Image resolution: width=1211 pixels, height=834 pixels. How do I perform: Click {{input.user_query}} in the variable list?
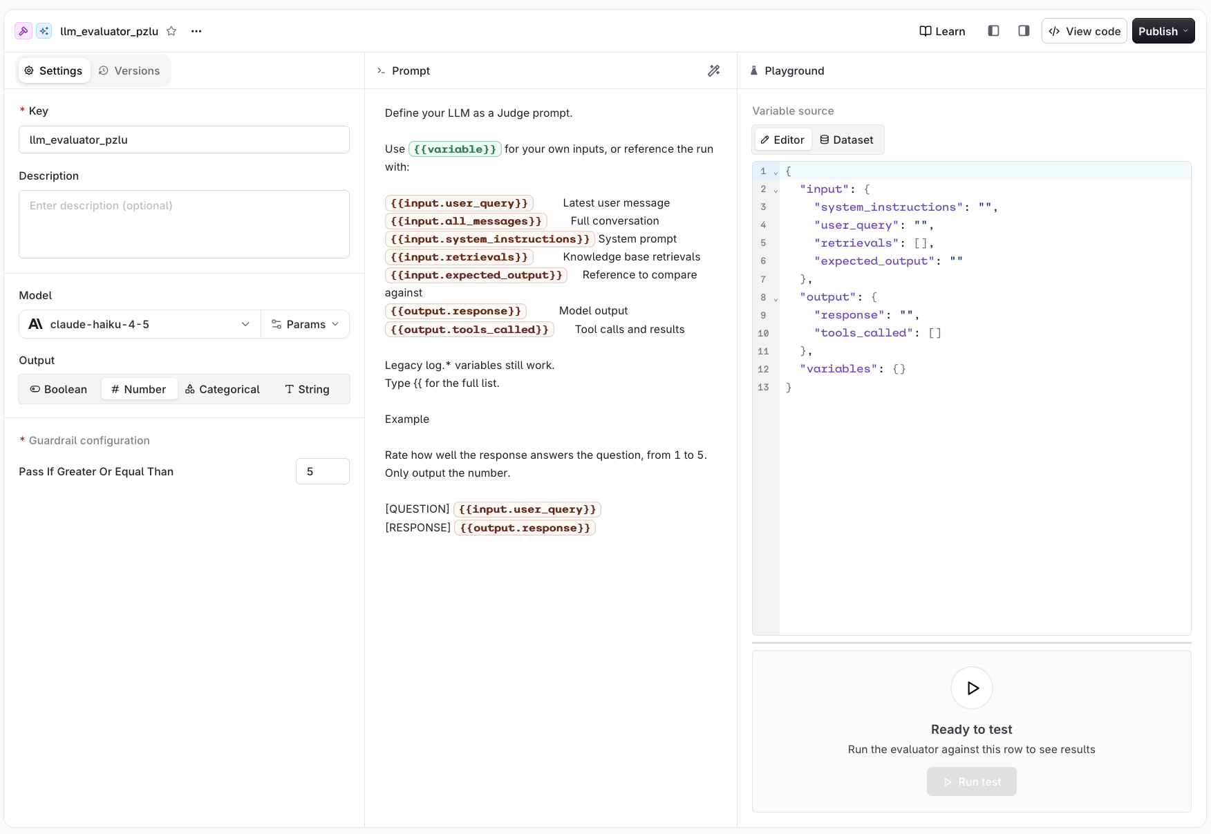[x=459, y=202]
